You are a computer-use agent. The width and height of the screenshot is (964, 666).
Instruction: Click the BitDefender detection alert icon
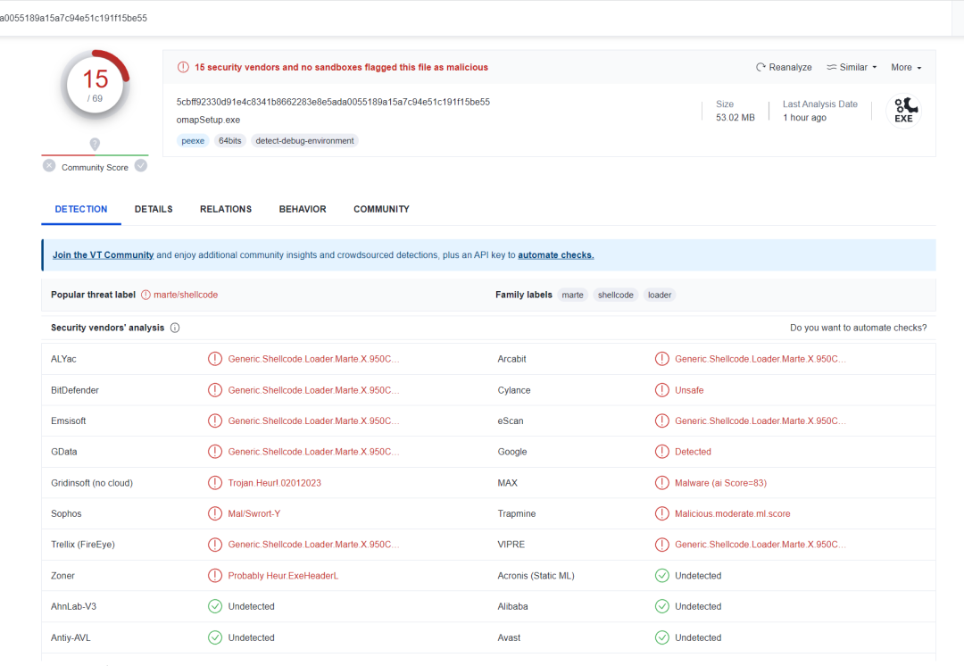coord(214,390)
